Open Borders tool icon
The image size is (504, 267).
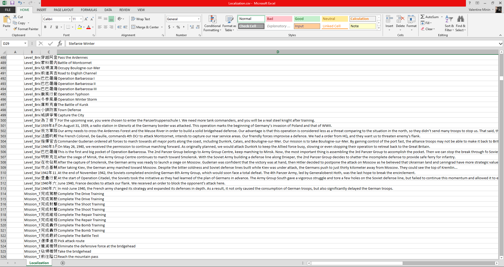pos(68,27)
